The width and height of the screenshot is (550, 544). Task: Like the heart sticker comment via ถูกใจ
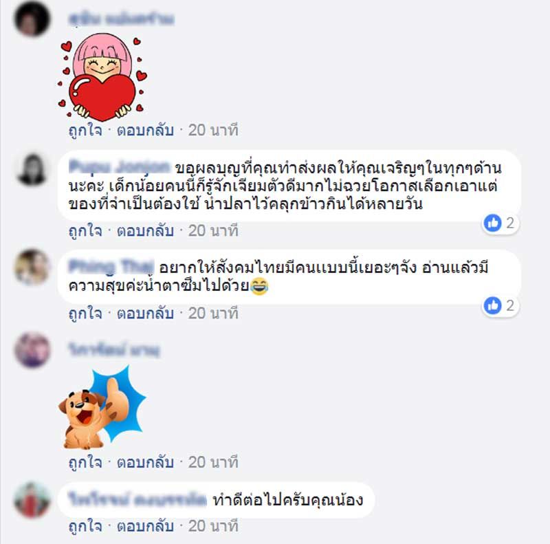tap(85, 130)
